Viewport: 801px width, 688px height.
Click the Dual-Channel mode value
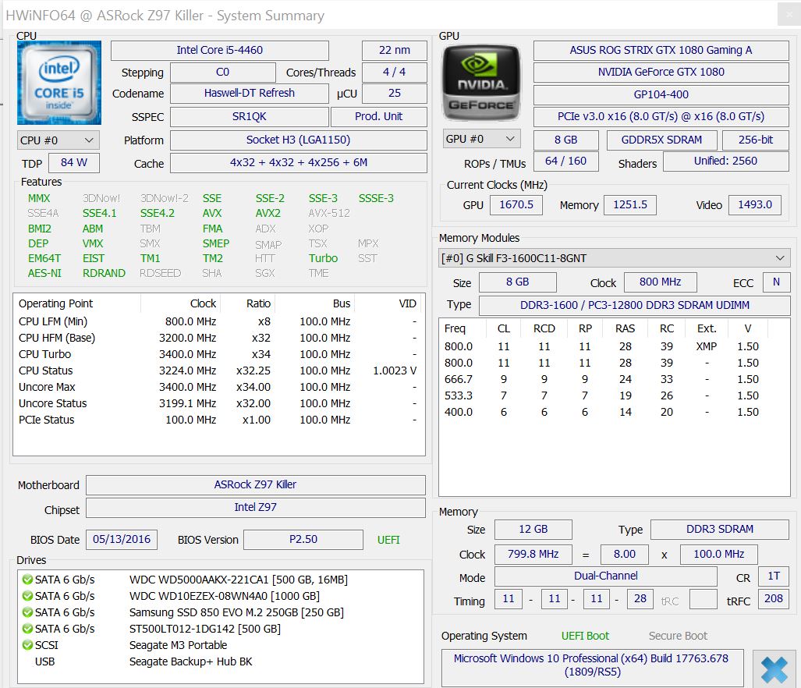(606, 576)
